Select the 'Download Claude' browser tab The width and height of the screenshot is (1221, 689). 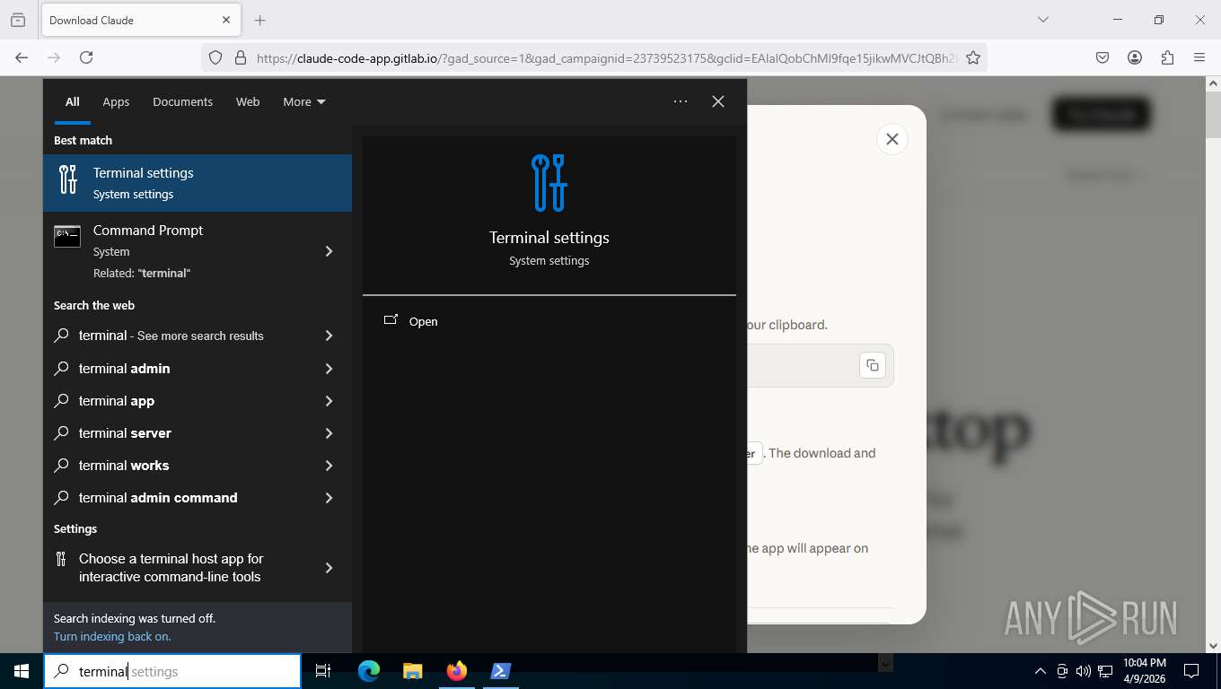coord(139,20)
